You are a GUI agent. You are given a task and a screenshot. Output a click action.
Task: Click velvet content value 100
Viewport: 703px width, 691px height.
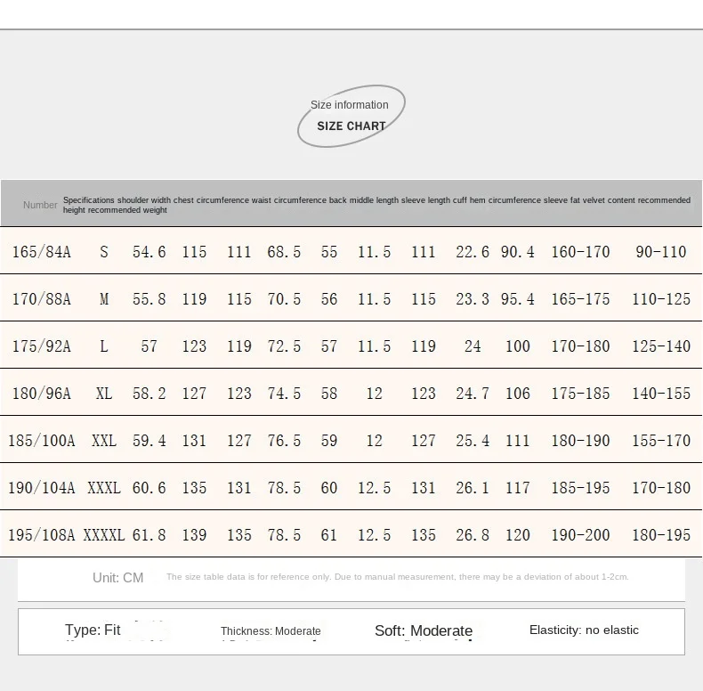coord(517,346)
